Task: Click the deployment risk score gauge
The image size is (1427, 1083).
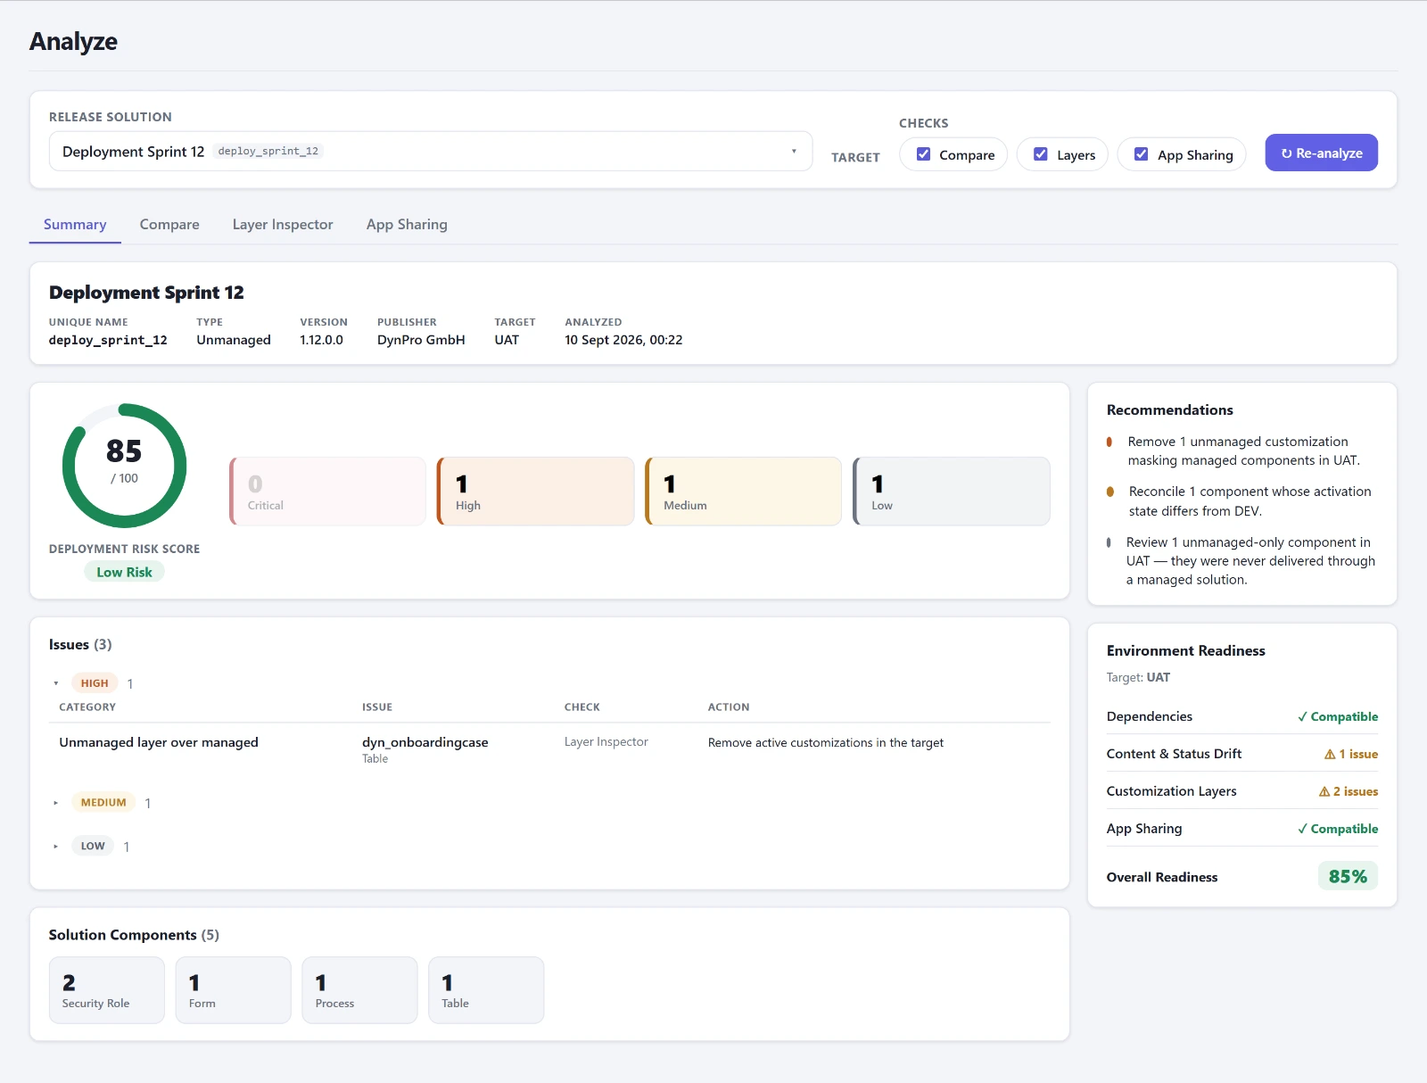Action: coord(124,466)
